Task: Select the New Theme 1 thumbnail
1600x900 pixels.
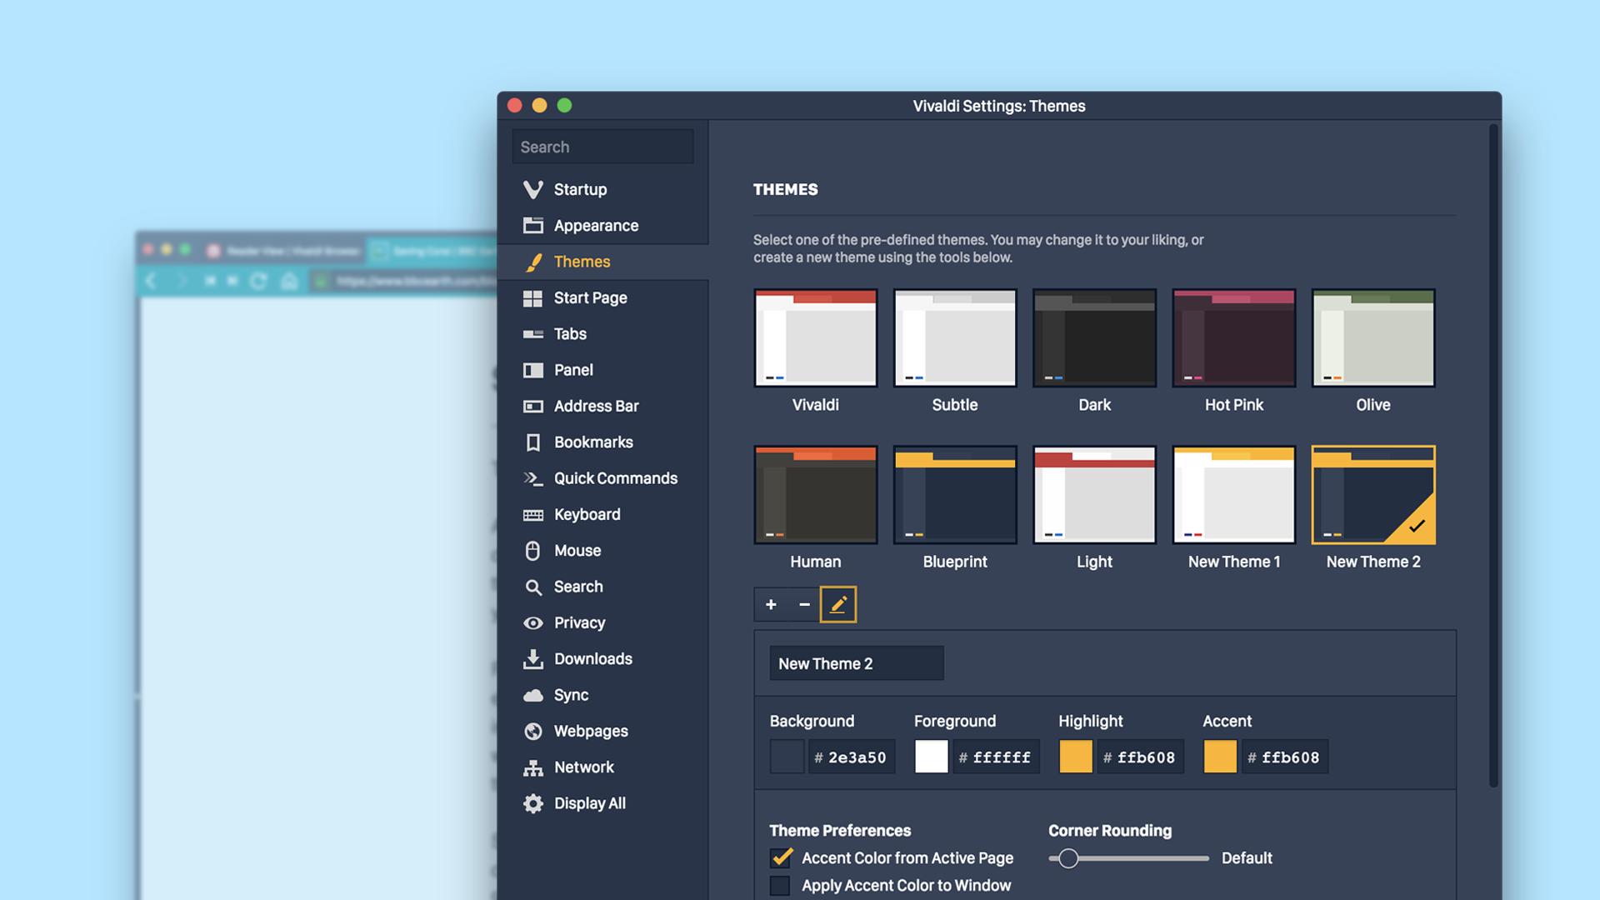Action: (1234, 495)
